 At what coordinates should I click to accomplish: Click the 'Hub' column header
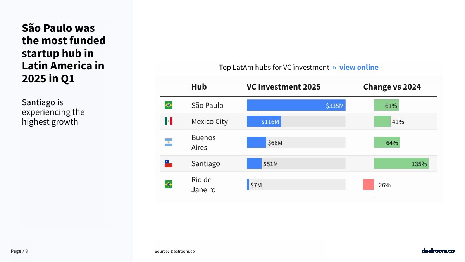tap(199, 87)
